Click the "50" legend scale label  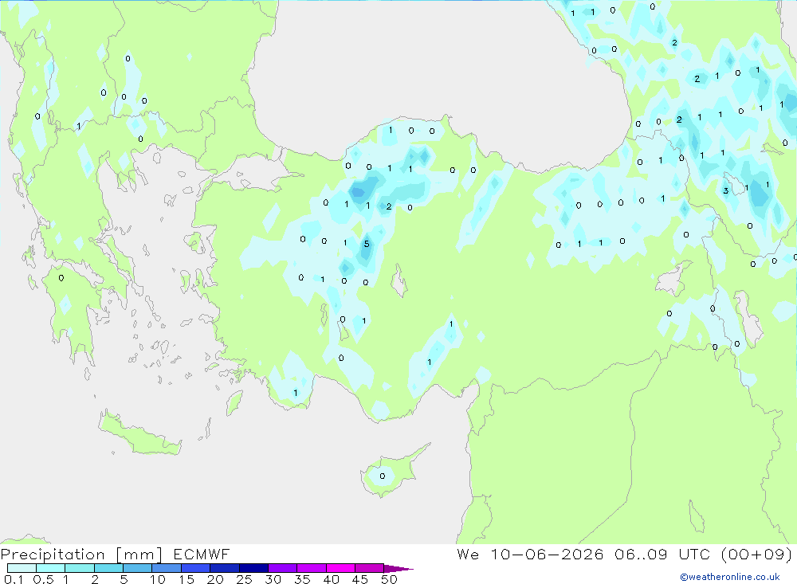(389, 579)
